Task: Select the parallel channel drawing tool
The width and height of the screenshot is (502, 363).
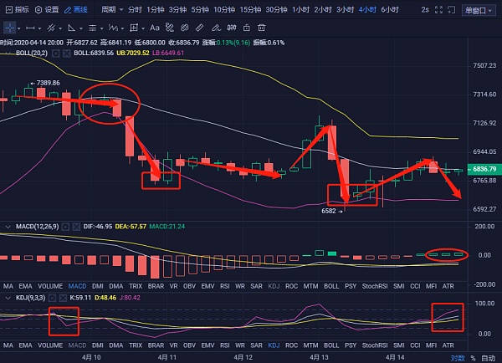Action: [51, 28]
